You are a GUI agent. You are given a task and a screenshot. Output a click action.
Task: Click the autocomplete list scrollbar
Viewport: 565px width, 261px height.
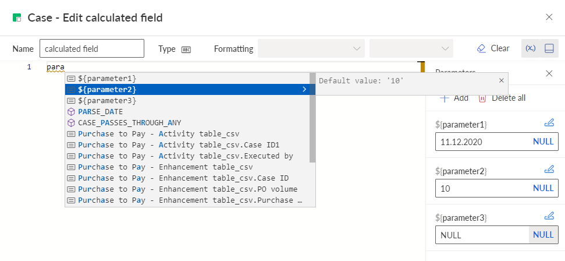(x=312, y=118)
